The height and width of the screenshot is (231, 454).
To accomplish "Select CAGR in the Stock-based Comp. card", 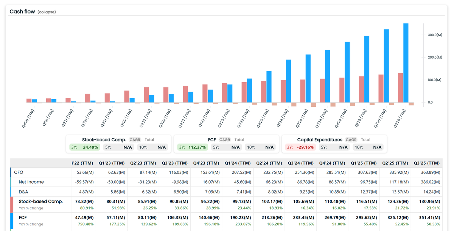I will tap(135, 140).
